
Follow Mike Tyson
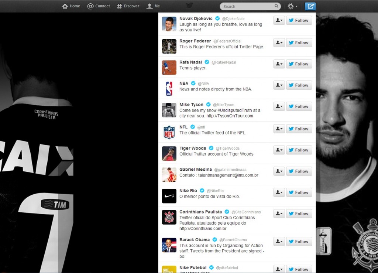pyautogui.click(x=299, y=107)
